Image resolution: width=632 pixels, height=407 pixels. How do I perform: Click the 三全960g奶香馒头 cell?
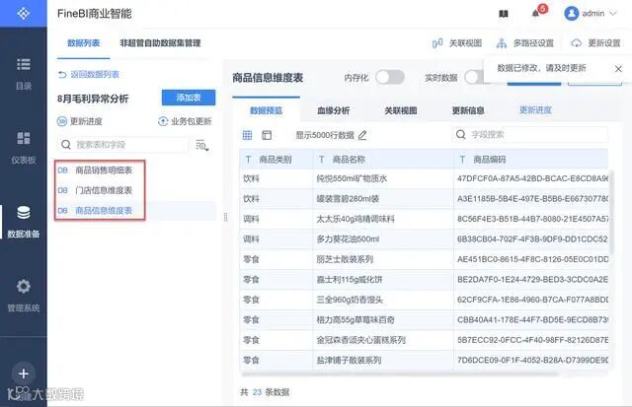(383, 300)
